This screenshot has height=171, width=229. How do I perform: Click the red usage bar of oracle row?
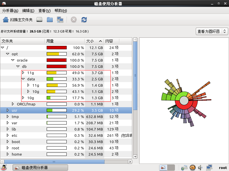pyautogui.click(x=57, y=60)
